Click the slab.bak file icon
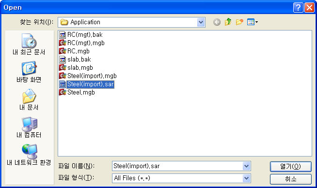 (x=63, y=60)
